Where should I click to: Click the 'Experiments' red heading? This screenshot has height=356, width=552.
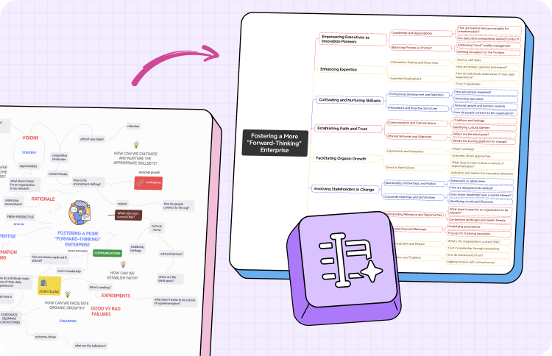[115, 294]
